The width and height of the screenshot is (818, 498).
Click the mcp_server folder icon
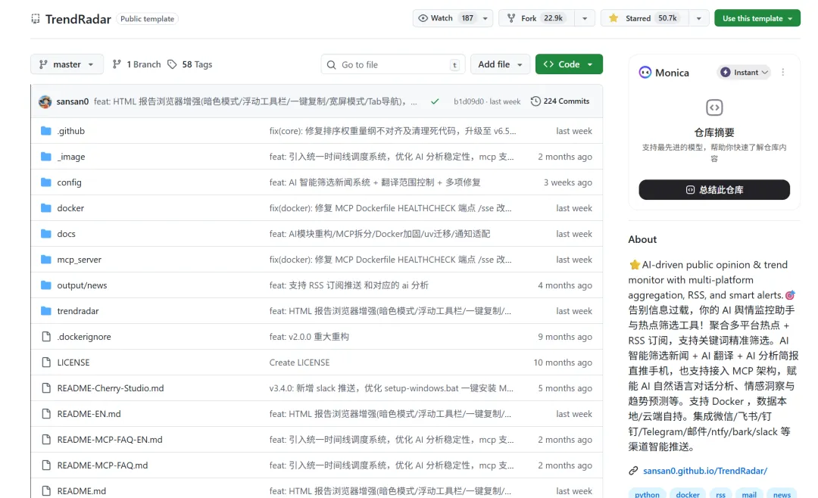pos(46,259)
